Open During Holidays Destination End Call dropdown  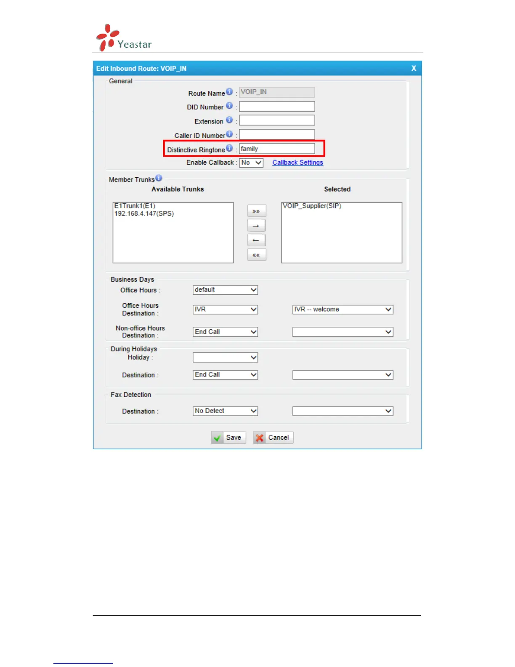click(x=226, y=375)
